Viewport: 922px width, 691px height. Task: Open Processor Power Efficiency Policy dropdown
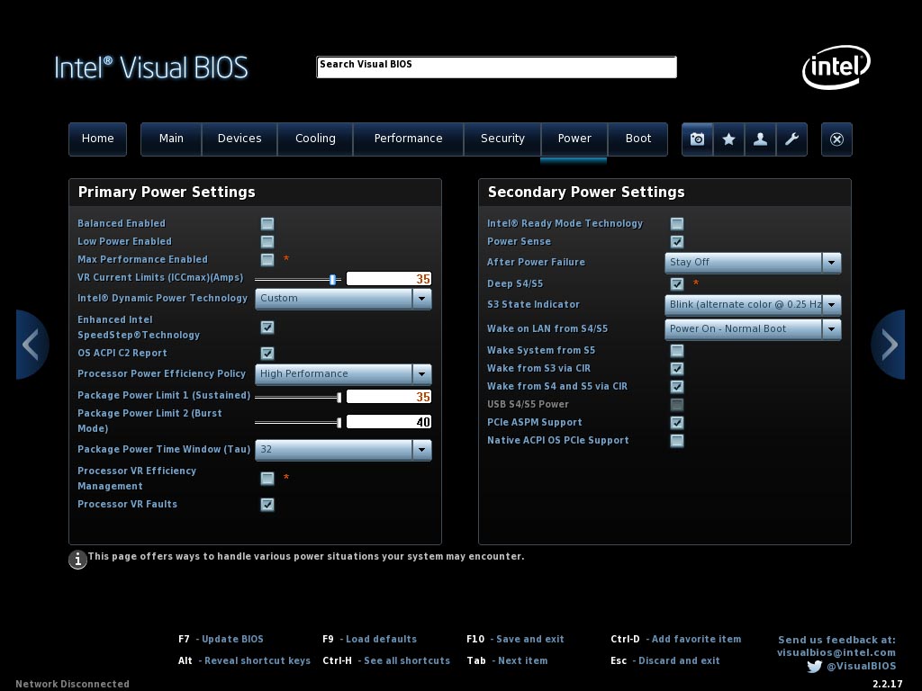click(x=343, y=374)
